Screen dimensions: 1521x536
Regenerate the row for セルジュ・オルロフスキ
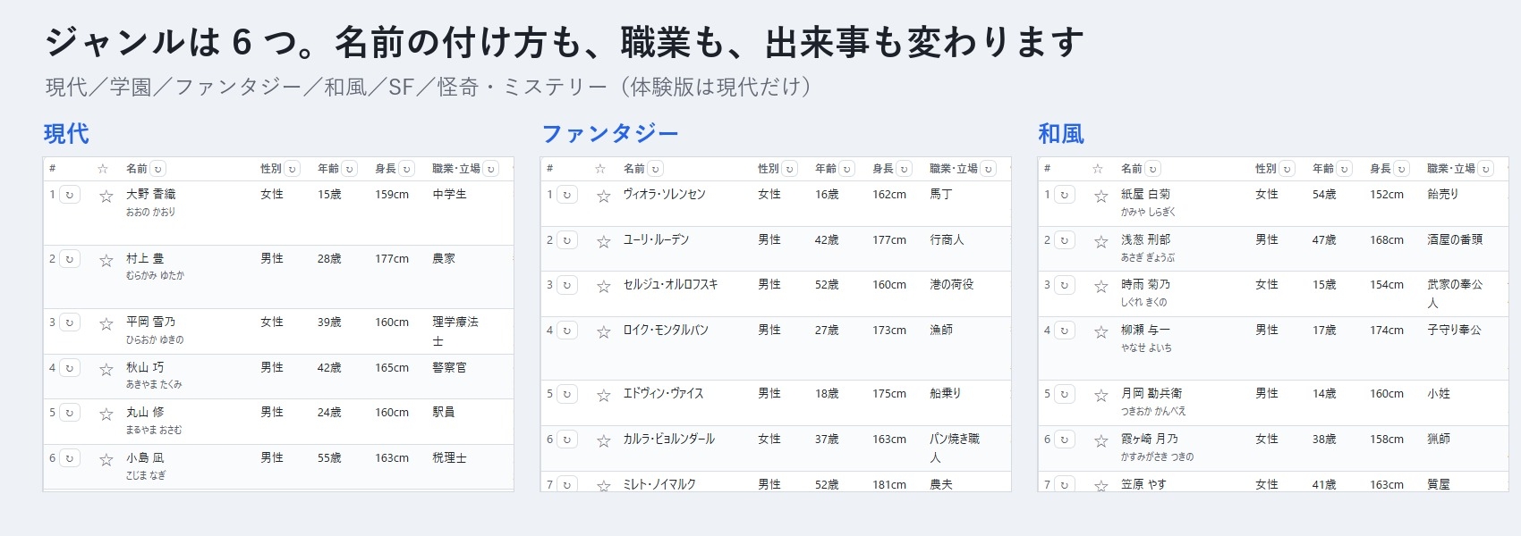(567, 285)
